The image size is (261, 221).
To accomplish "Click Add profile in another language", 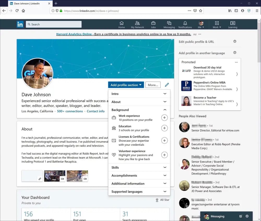I will [x=202, y=53].
